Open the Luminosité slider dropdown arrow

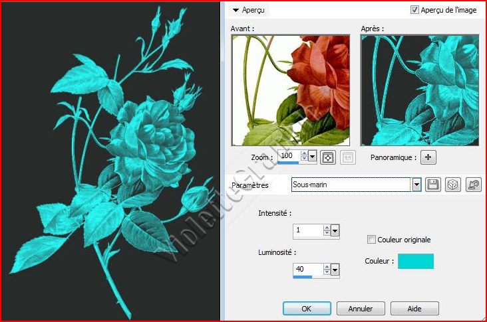[x=335, y=270]
